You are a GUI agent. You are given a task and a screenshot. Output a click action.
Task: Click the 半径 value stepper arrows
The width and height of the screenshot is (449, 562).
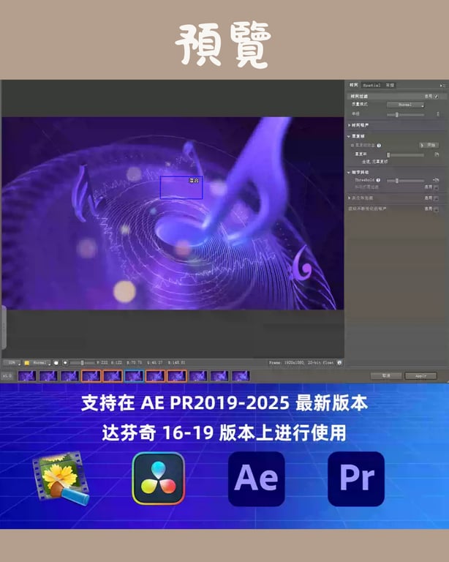click(x=437, y=114)
